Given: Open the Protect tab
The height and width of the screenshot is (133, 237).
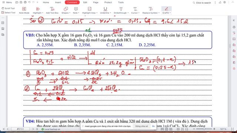Looking at the screenshot, I should [108, 3].
